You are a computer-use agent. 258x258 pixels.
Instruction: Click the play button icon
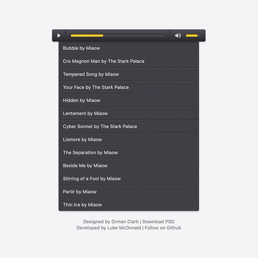pos(59,35)
